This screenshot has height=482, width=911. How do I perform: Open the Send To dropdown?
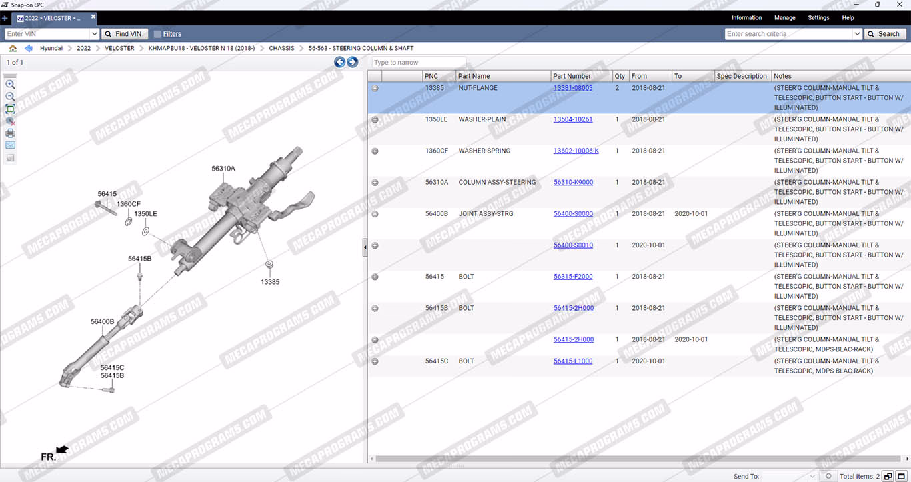coord(812,476)
